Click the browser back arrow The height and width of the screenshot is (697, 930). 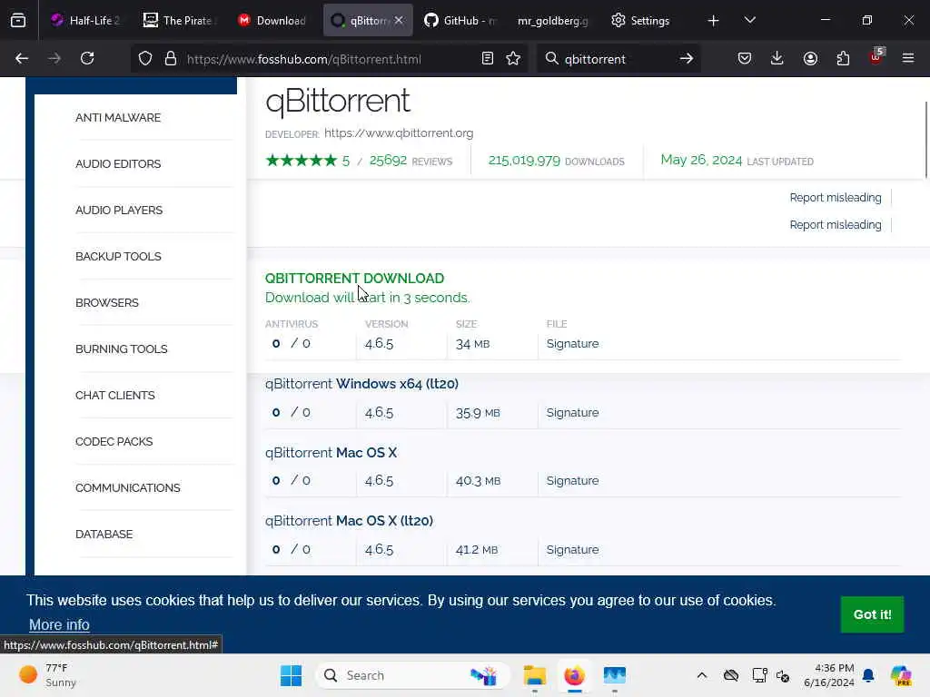[x=22, y=59]
